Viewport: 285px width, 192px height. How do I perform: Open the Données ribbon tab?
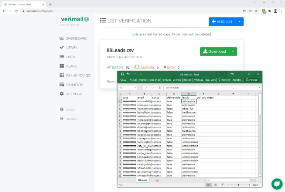click(177, 80)
